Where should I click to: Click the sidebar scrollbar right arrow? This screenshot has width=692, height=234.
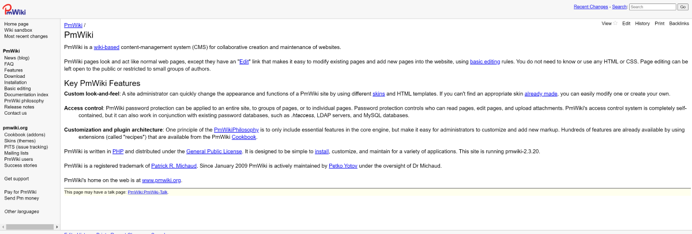[57, 227]
